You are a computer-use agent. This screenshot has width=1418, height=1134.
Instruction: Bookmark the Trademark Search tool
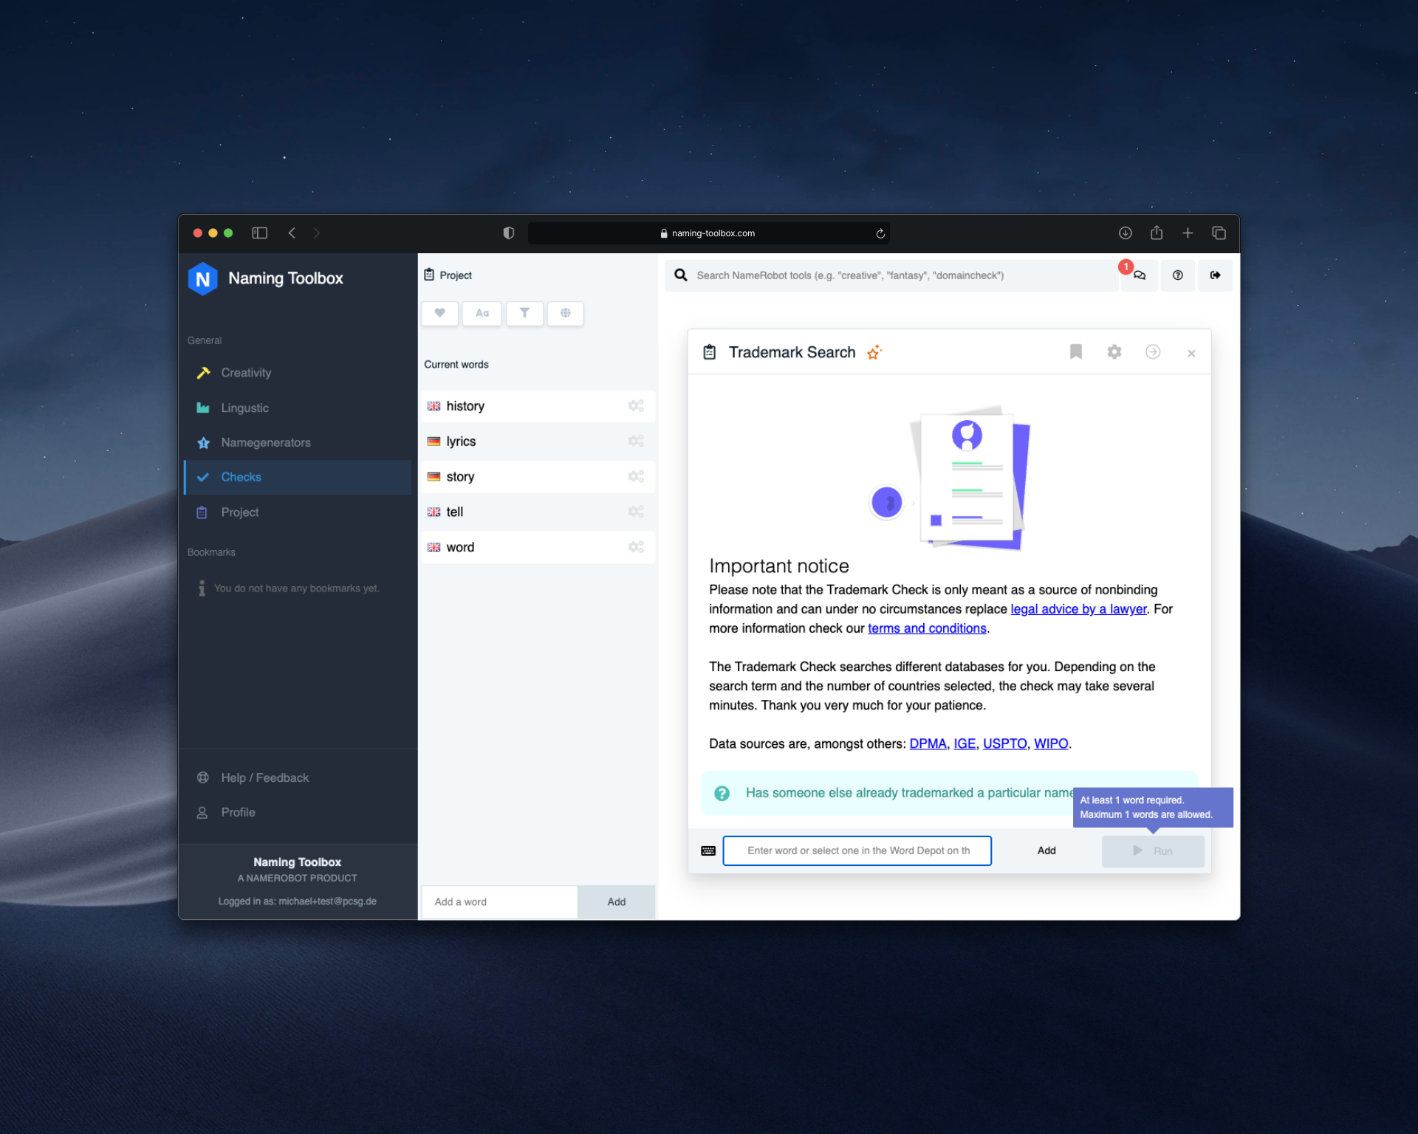point(1075,352)
